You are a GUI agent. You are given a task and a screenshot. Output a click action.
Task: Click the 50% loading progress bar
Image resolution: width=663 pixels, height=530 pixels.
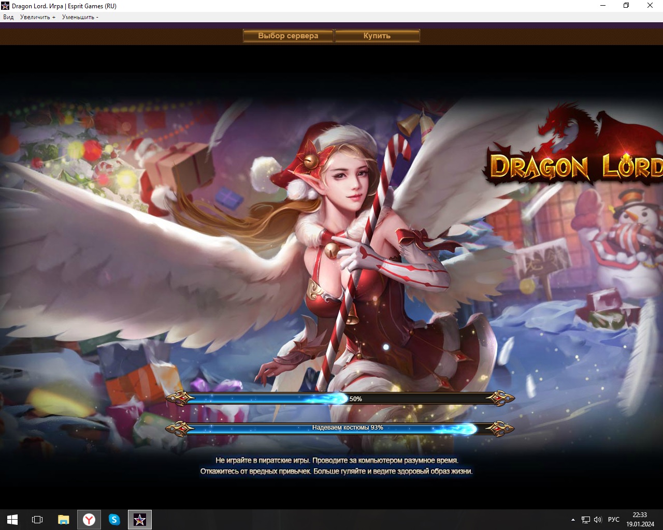340,399
